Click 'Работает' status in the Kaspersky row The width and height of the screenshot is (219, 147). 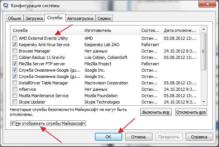point(150,45)
